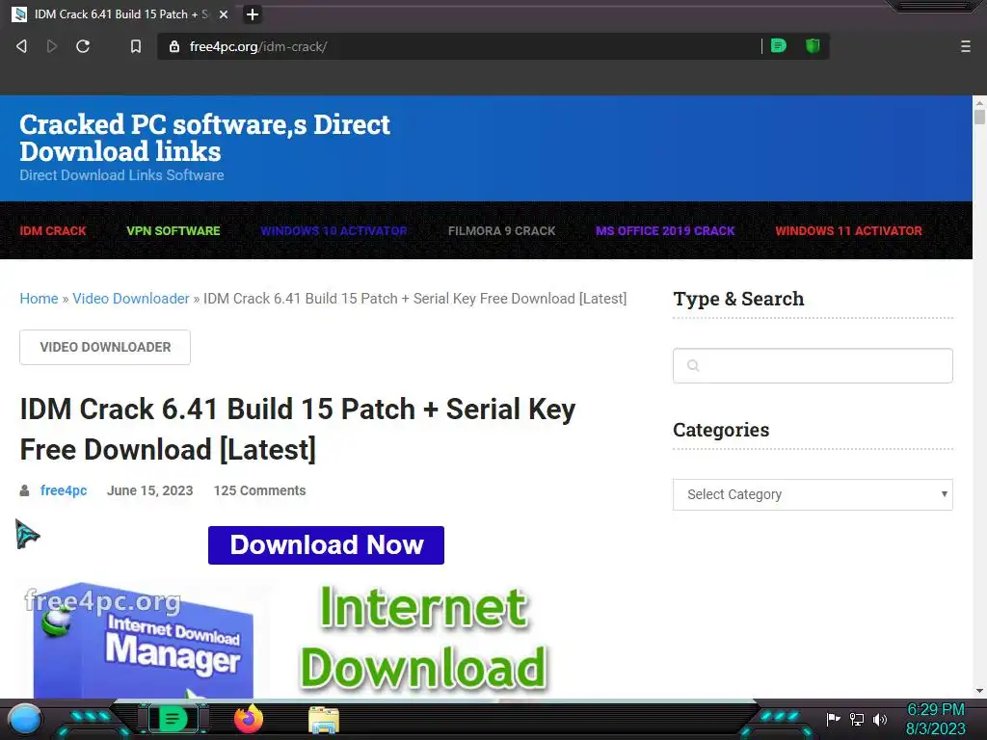Launch Firefox from the taskbar
The height and width of the screenshot is (740, 987).
(249, 719)
